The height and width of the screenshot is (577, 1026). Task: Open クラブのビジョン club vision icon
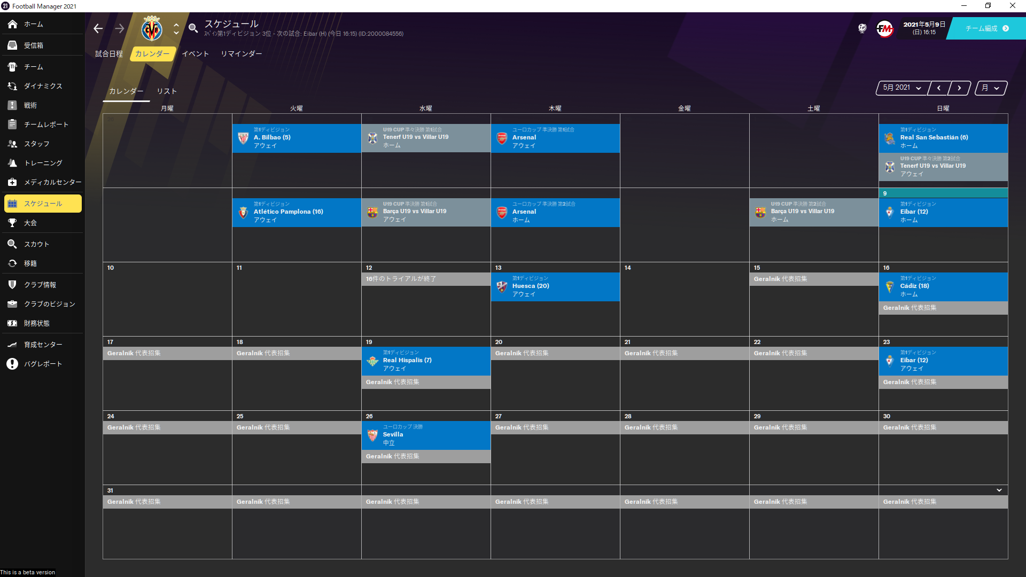[12, 304]
